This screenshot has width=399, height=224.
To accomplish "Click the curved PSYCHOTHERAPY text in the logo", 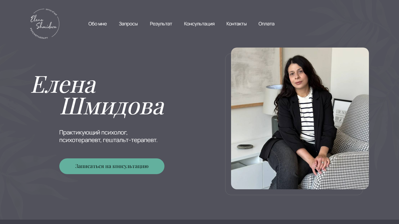I will coord(39,34).
